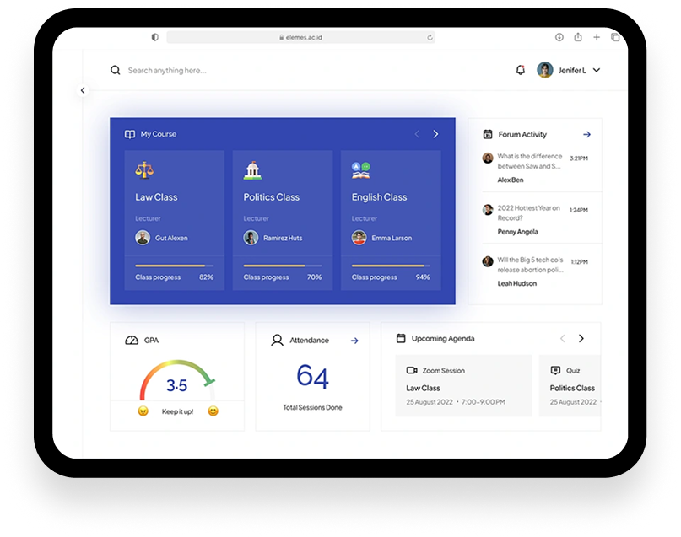Image resolution: width=681 pixels, height=537 pixels.
Task: Reload the page using refresh icon
Action: [430, 37]
